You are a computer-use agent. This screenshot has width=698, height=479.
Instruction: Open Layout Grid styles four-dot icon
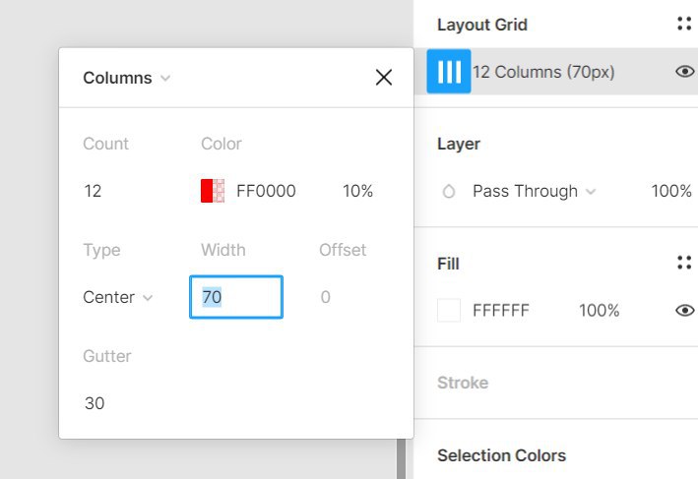684,24
